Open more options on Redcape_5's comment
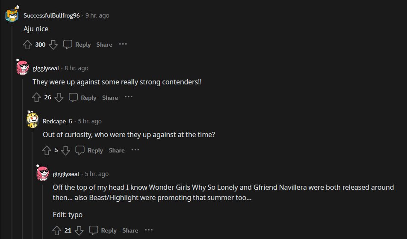The image size is (407, 239). [x=135, y=150]
